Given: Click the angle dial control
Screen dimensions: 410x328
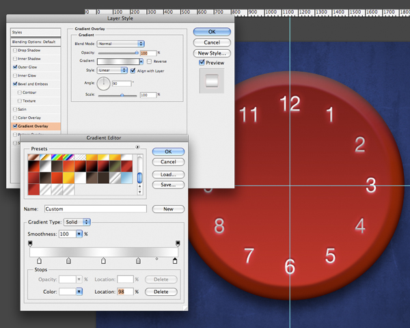Looking at the screenshot, I should pos(103,83).
